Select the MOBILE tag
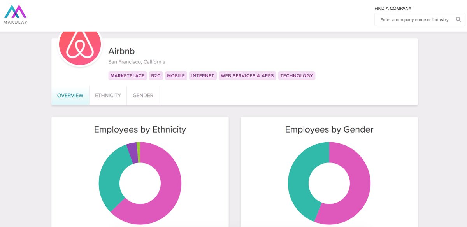 176,75
